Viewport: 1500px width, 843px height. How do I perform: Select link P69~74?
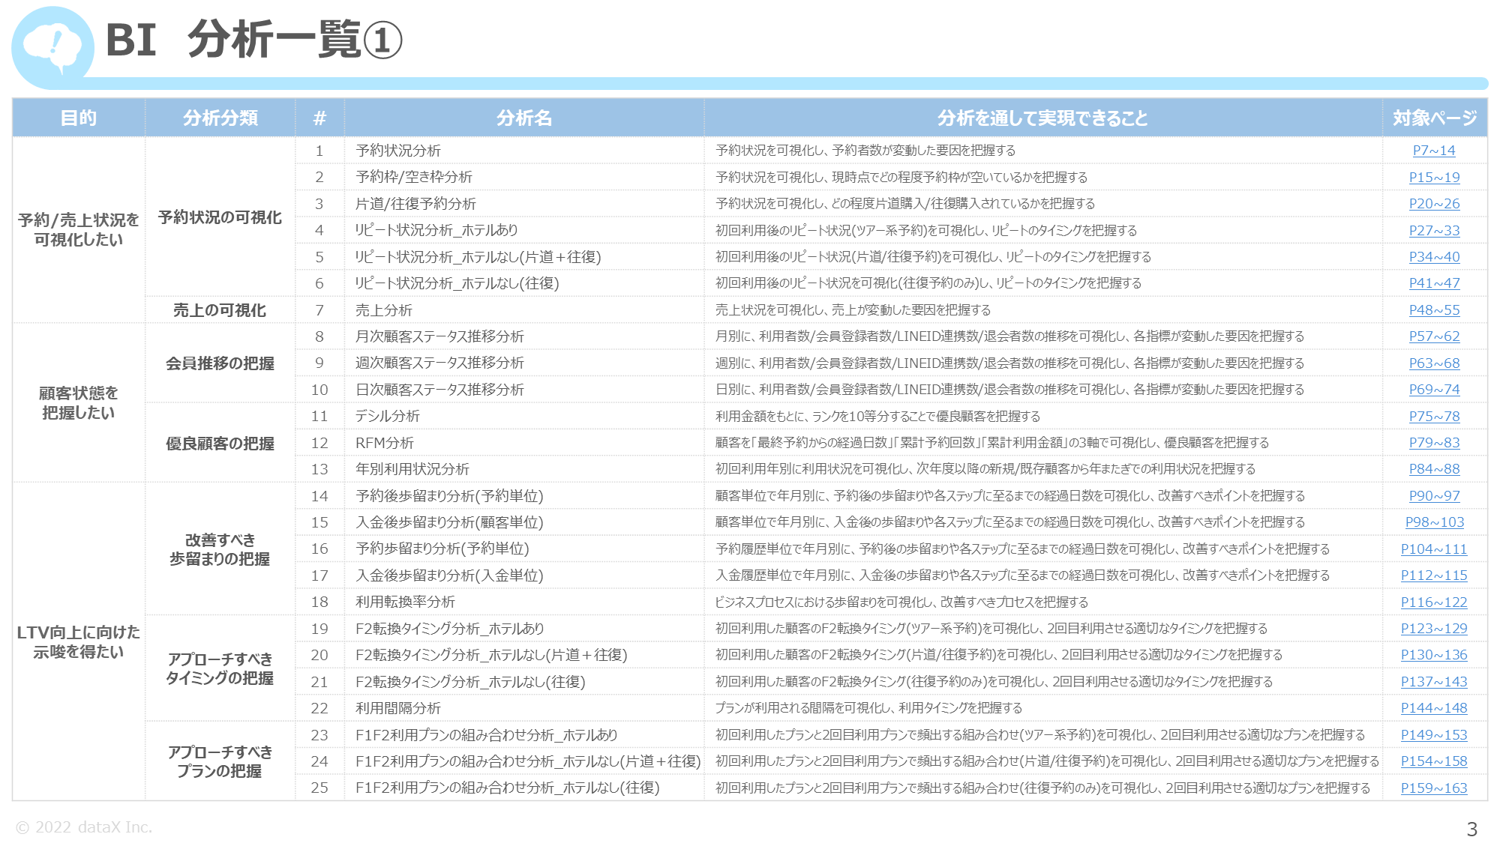point(1434,390)
